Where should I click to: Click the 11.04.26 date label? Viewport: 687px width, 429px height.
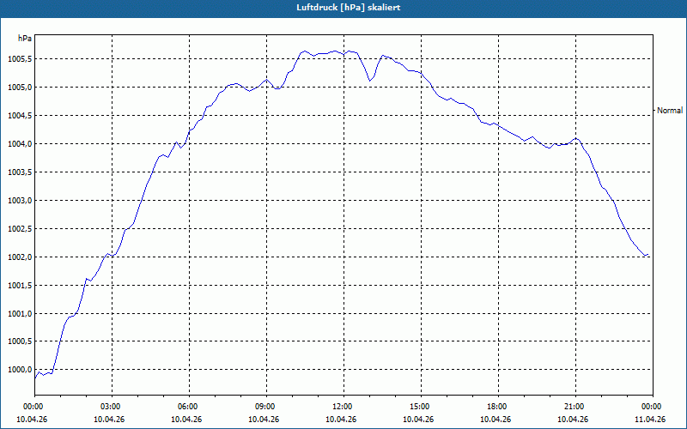650,419
